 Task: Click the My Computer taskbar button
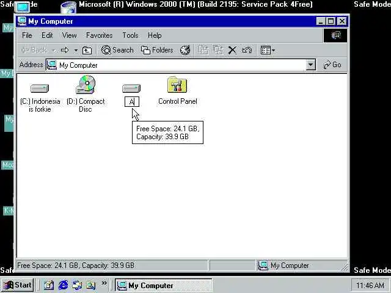pos(163,285)
